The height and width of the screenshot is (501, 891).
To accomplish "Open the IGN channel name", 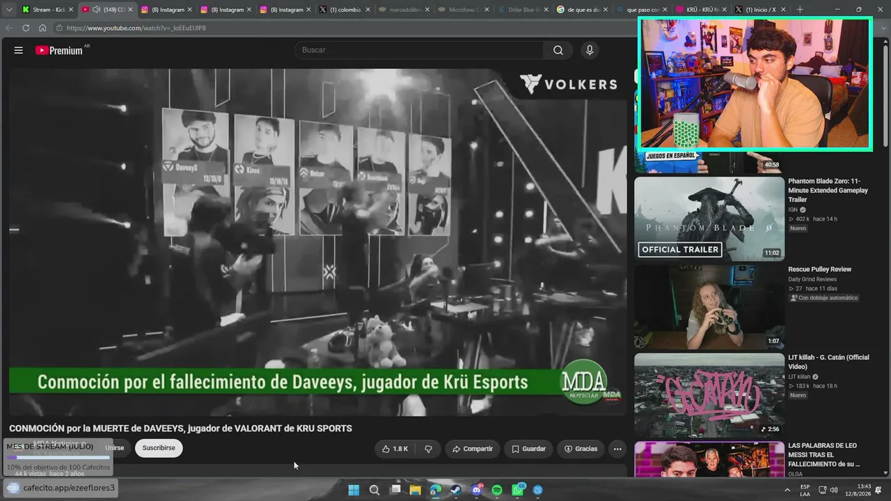I will pos(793,209).
